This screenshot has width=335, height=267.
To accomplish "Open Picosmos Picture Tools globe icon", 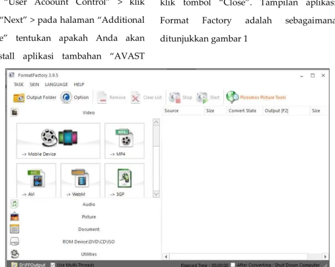I will (233, 97).
